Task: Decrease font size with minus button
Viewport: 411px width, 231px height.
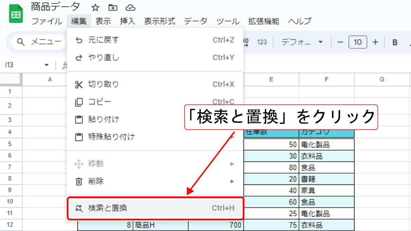Action: tap(340, 42)
